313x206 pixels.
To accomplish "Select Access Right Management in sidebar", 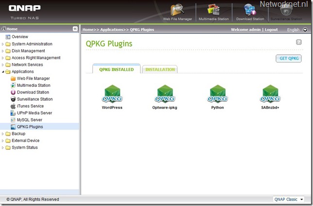I will point(36,58).
